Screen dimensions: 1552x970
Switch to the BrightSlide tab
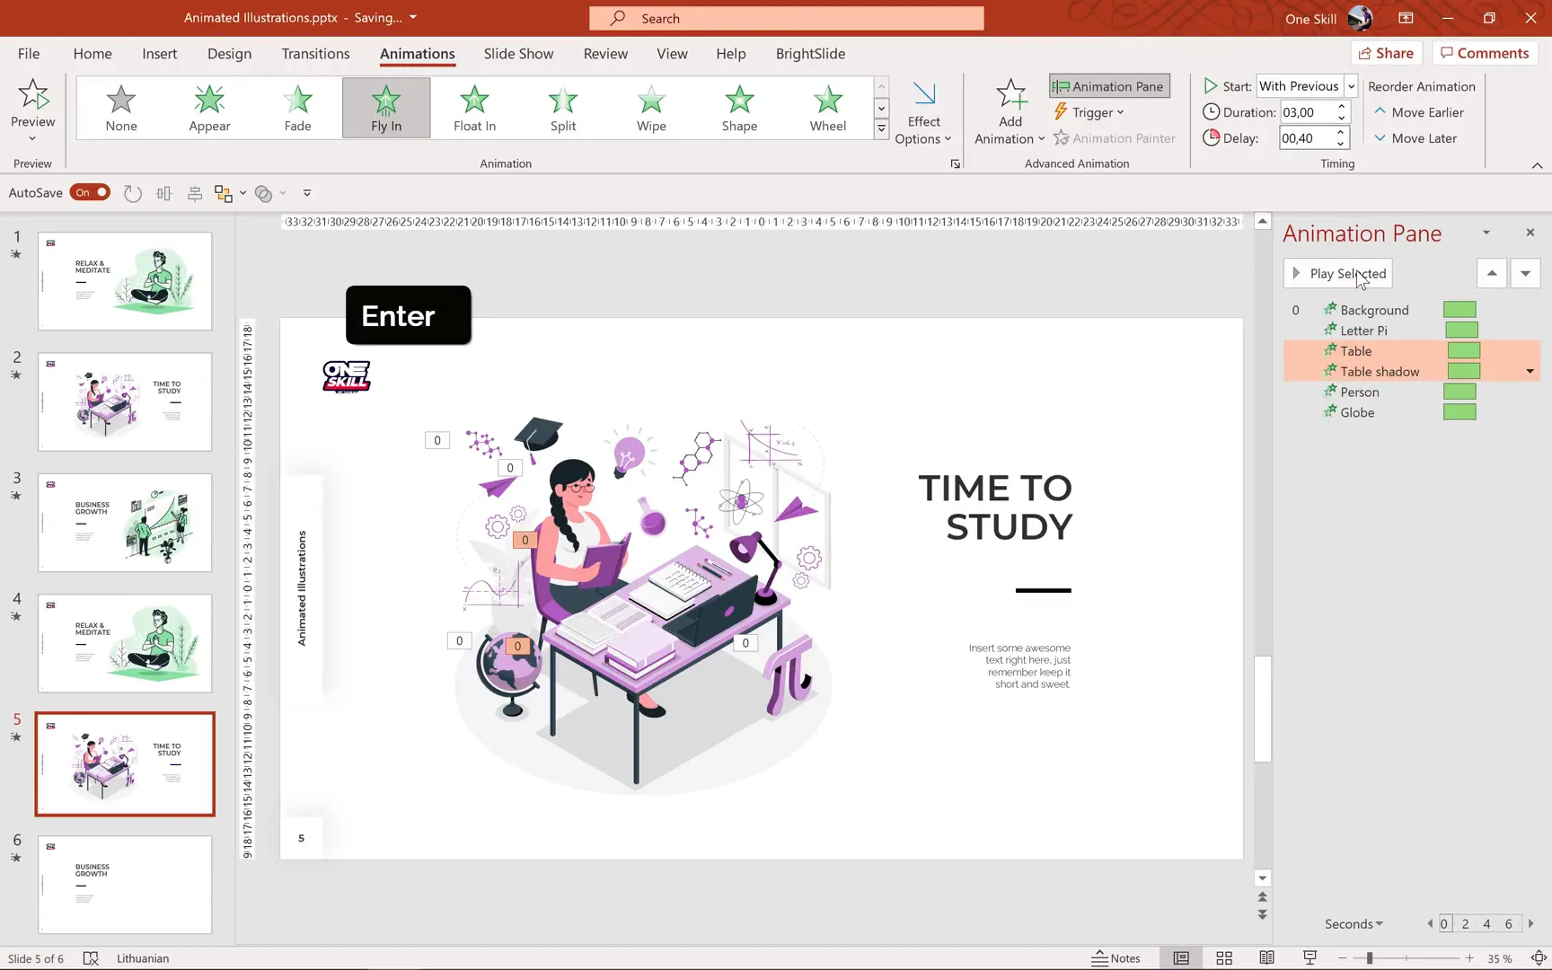pyautogui.click(x=809, y=54)
